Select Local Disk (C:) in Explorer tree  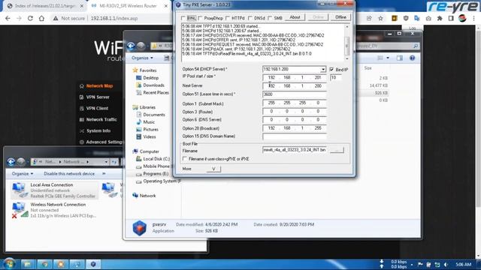pyautogui.click(x=156, y=159)
